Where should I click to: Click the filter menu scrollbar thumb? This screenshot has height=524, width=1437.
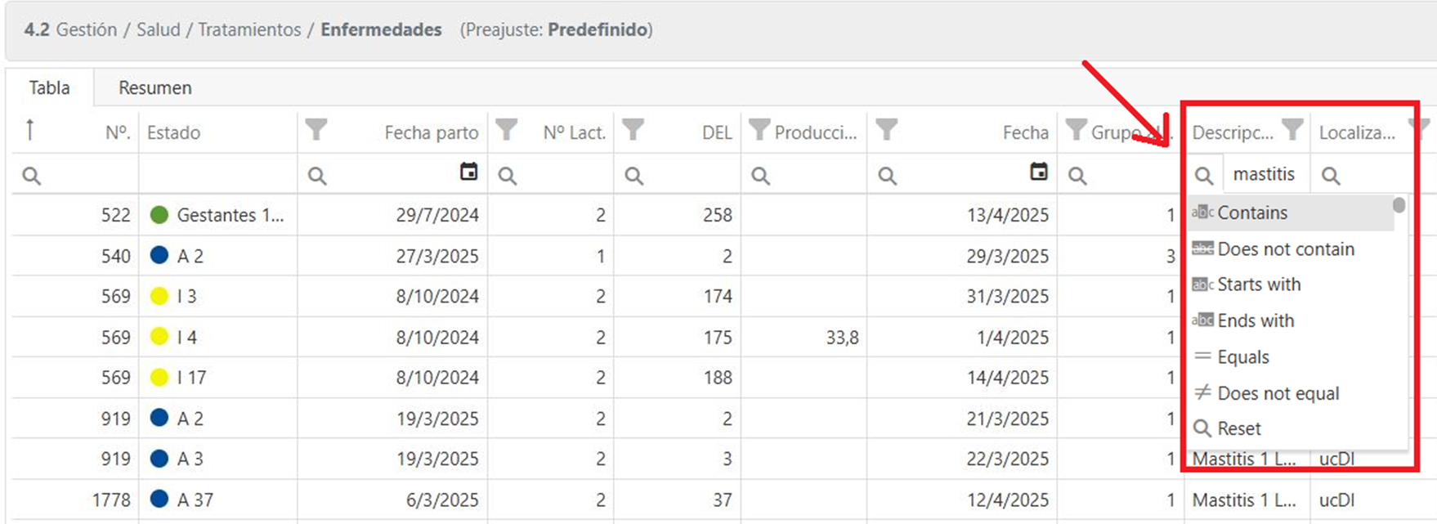pyautogui.click(x=1399, y=204)
